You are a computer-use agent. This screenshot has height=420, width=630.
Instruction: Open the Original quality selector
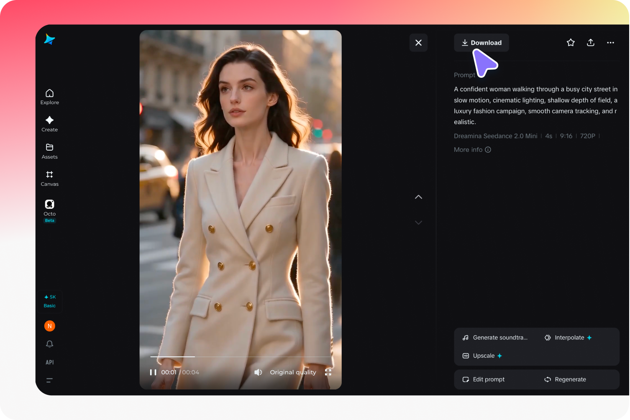(293, 372)
